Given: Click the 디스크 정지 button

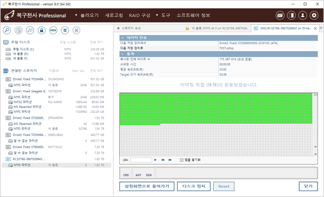Looking at the screenshot, I should 194,186.
